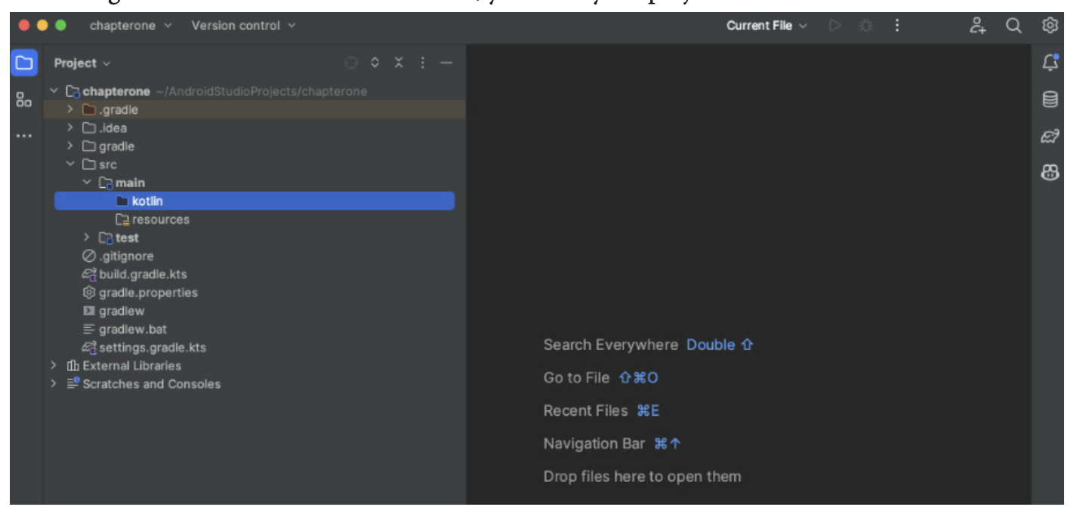Open the Copilot icon in right sidebar
Image resolution: width=1080 pixels, height=513 pixels.
pyautogui.click(x=1050, y=173)
